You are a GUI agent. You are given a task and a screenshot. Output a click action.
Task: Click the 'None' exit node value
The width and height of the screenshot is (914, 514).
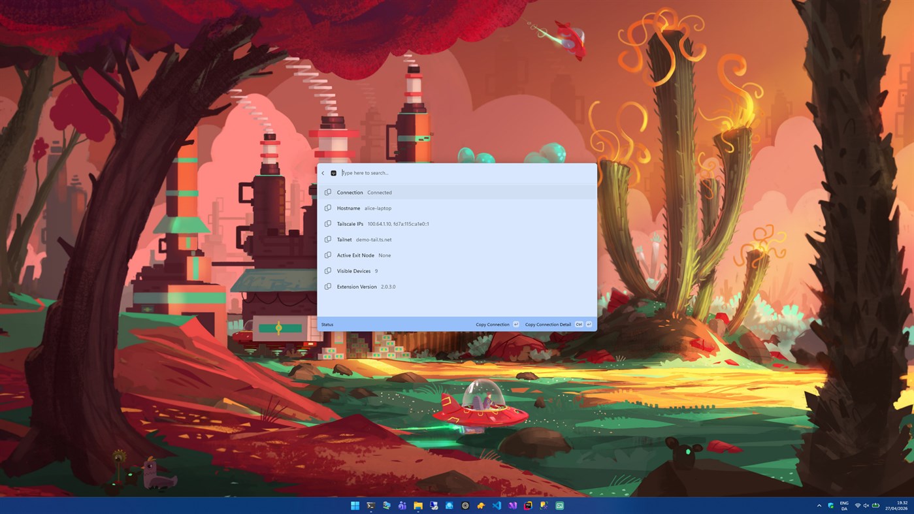(385, 255)
